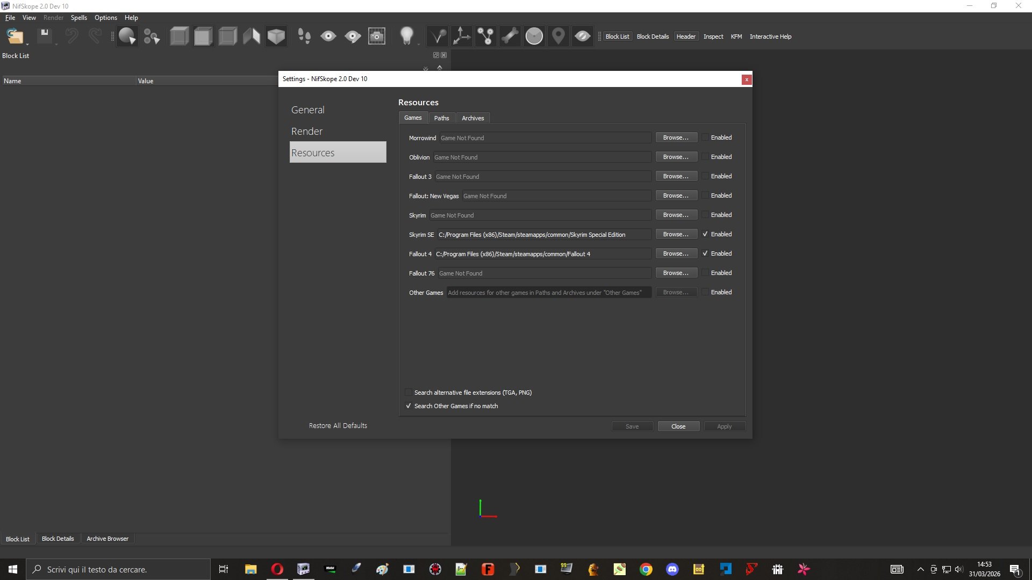Open the Render settings page
Screen dimensions: 1032x580
pos(338,131)
